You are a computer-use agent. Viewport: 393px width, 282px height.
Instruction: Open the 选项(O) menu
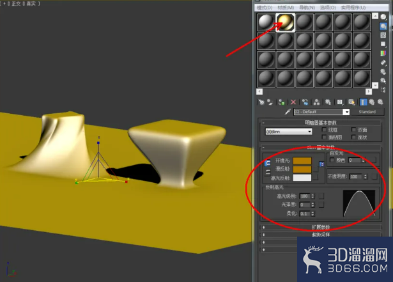[328, 8]
